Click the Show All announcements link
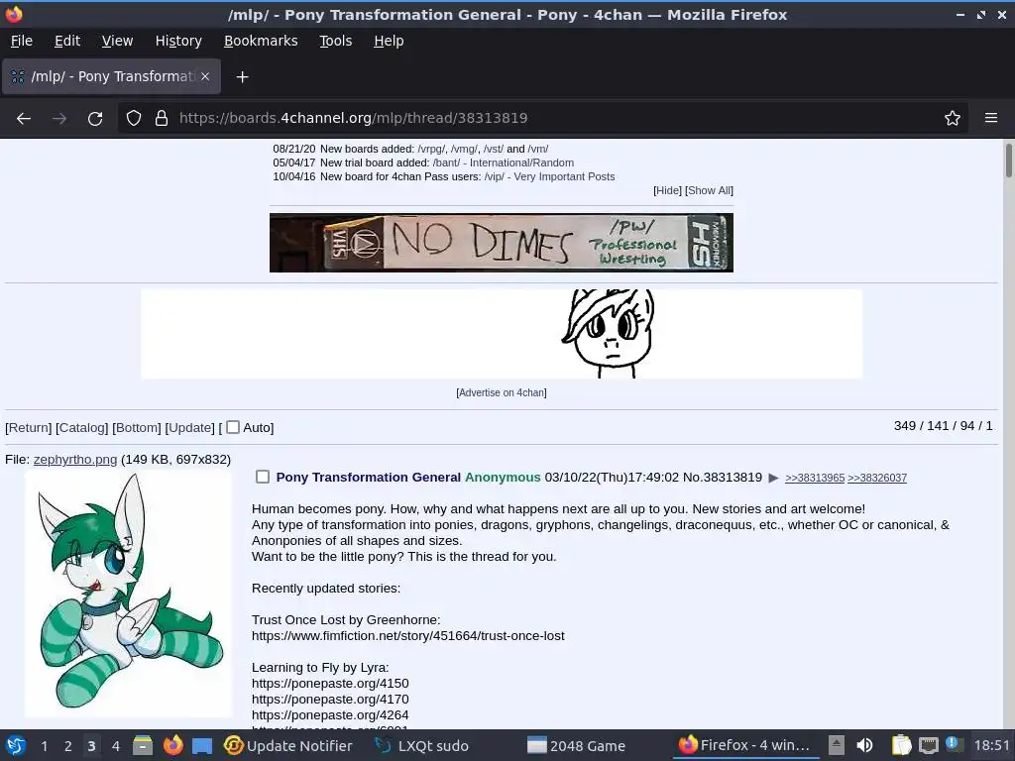The image size is (1015, 761). [x=710, y=190]
